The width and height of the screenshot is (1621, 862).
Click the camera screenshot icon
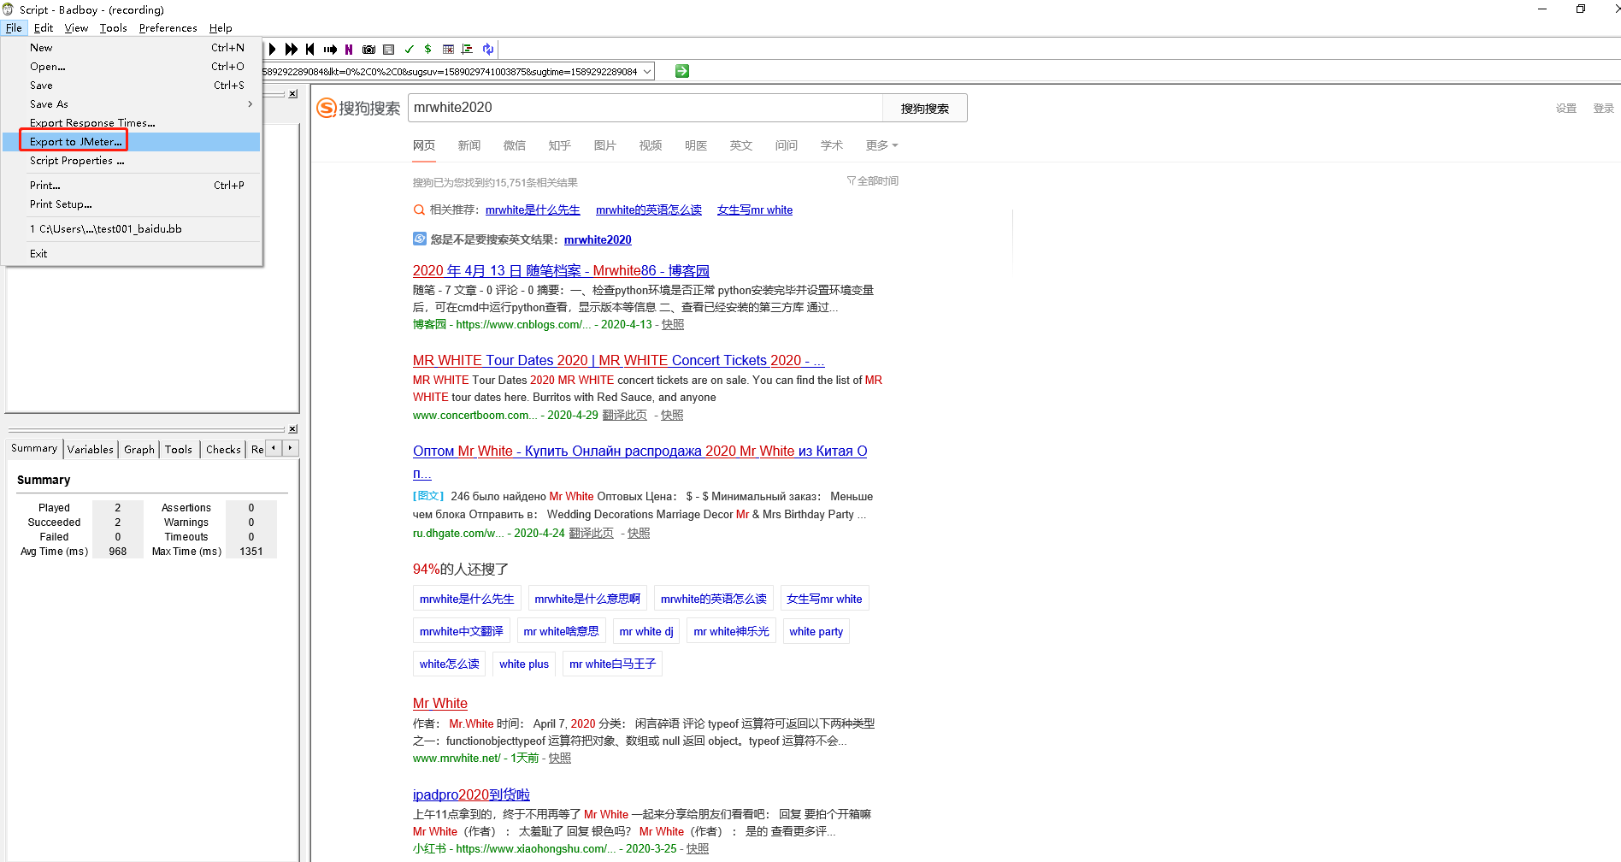point(368,50)
